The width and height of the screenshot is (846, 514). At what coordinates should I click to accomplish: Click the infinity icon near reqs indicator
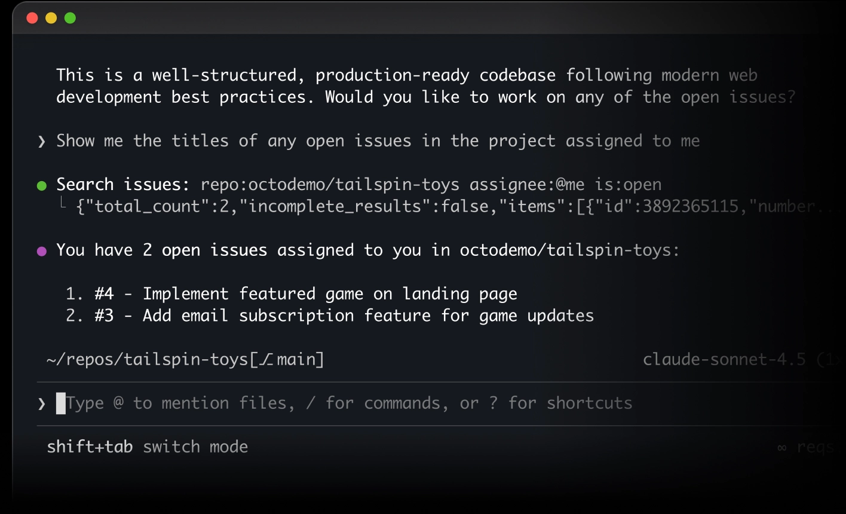(x=781, y=446)
